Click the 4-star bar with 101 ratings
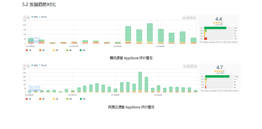 tap(205, 31)
